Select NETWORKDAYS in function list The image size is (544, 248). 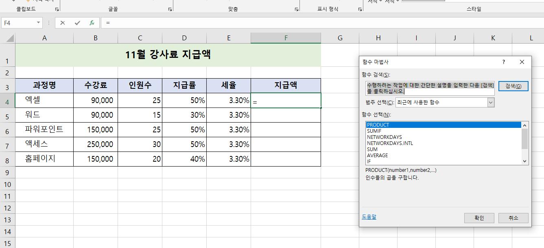coord(444,137)
